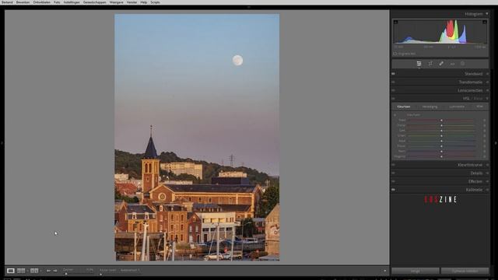Select the Masking tool icon
This screenshot has height=280, width=498.
[x=463, y=64]
